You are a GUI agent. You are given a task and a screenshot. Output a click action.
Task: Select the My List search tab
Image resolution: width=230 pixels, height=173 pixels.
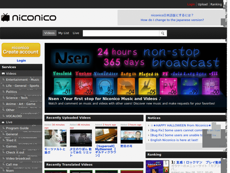pos(64,33)
